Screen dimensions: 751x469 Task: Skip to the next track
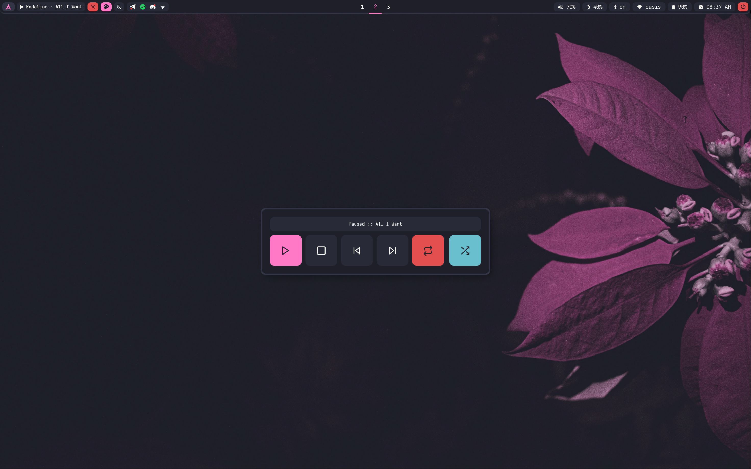(x=392, y=250)
